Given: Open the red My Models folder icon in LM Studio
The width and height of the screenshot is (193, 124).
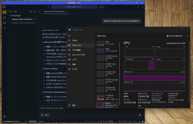Looking at the screenshot, I should (4, 23).
